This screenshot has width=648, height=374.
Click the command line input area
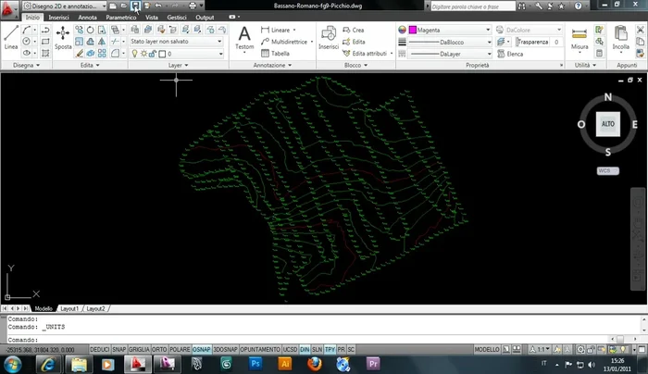[x=324, y=340]
